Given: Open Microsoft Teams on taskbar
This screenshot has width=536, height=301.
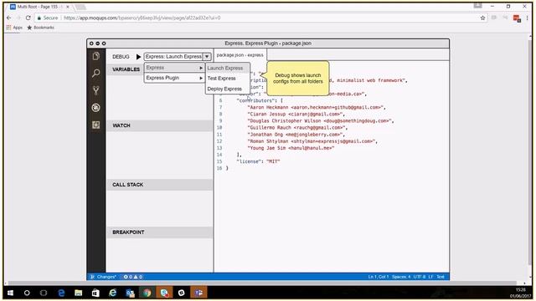Looking at the screenshot, I should pyautogui.click(x=198, y=293).
